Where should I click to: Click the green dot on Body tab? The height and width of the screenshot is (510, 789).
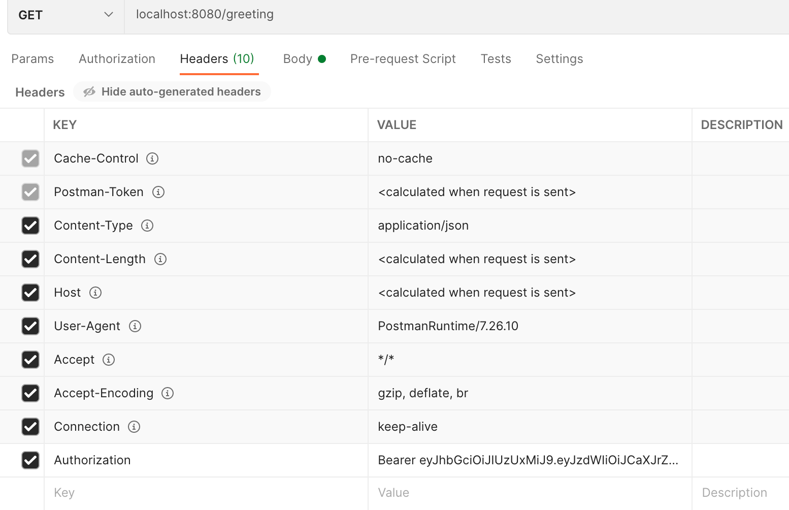pos(322,58)
